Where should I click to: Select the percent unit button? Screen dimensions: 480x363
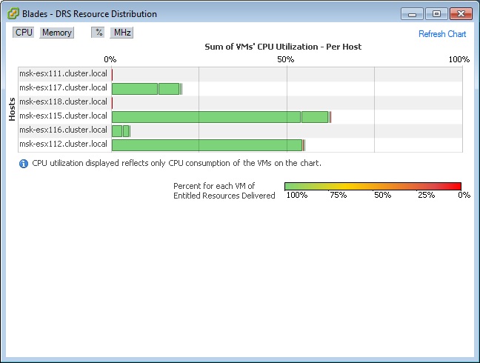pos(98,33)
